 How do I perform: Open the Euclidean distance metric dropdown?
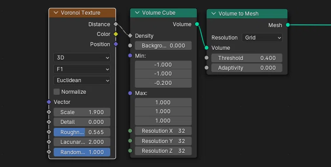(x=82, y=80)
